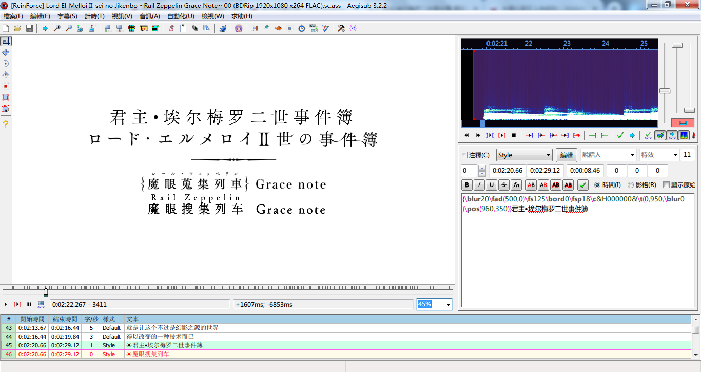Image resolution: width=701 pixels, height=373 pixels.
Task: Open the Spell Checker icon
Action: coord(325,28)
